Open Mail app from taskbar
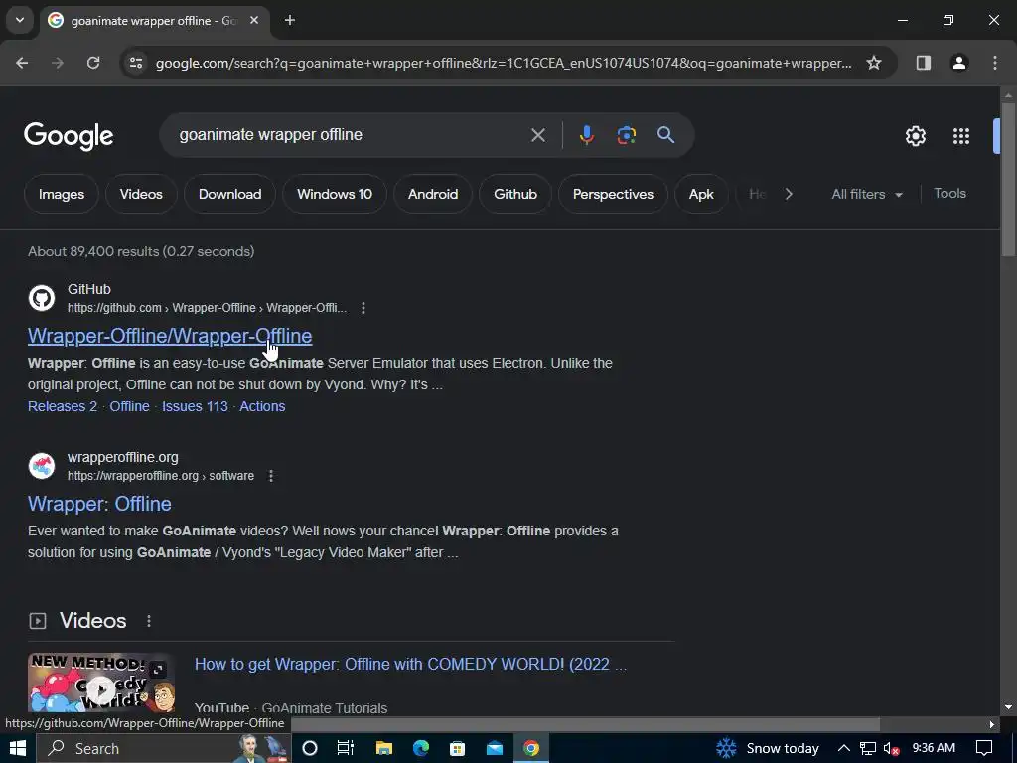This screenshot has width=1017, height=763. click(495, 748)
